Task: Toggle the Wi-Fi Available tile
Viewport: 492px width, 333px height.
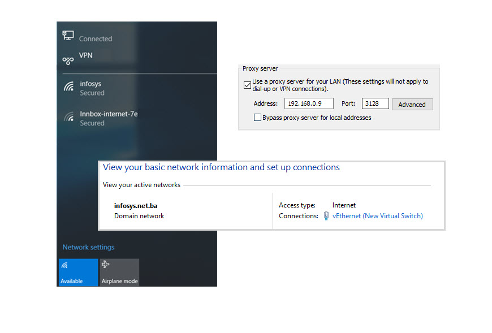Action: pyautogui.click(x=78, y=272)
